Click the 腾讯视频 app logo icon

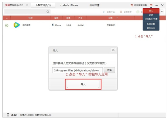tap(17, 25)
